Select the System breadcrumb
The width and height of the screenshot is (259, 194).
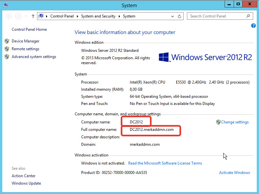(129, 16)
